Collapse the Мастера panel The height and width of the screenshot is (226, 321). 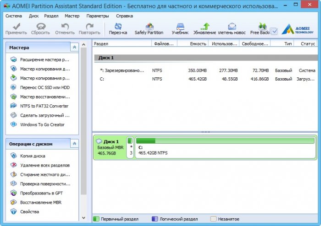pyautogui.click(x=74, y=48)
